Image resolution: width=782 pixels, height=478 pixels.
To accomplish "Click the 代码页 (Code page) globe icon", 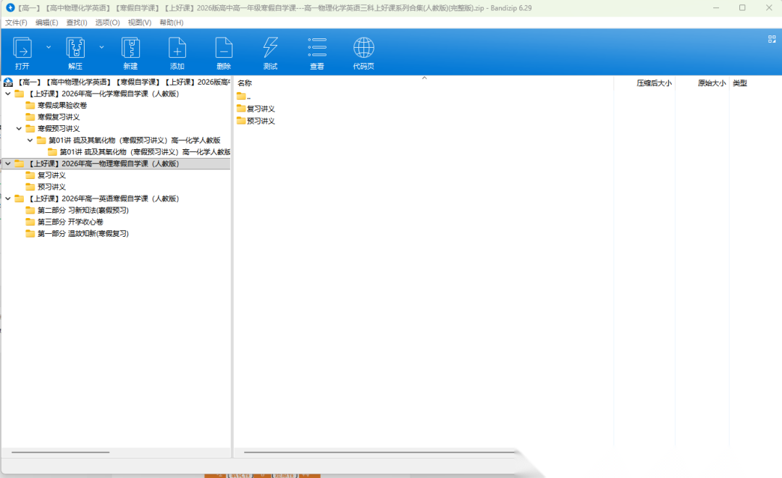I will pyautogui.click(x=363, y=49).
